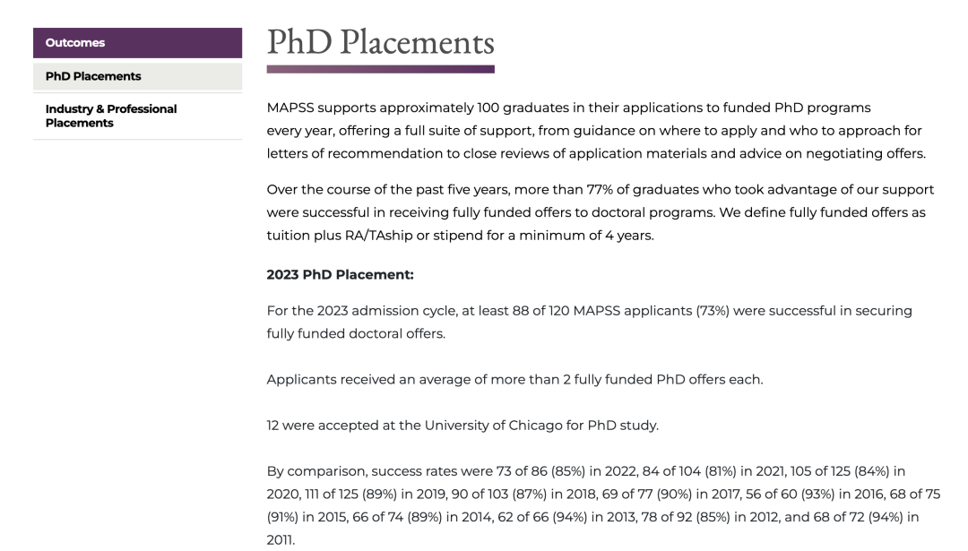The width and height of the screenshot is (968, 551).
Task: Click "University of Chicago" in the text
Action: [x=481, y=425]
